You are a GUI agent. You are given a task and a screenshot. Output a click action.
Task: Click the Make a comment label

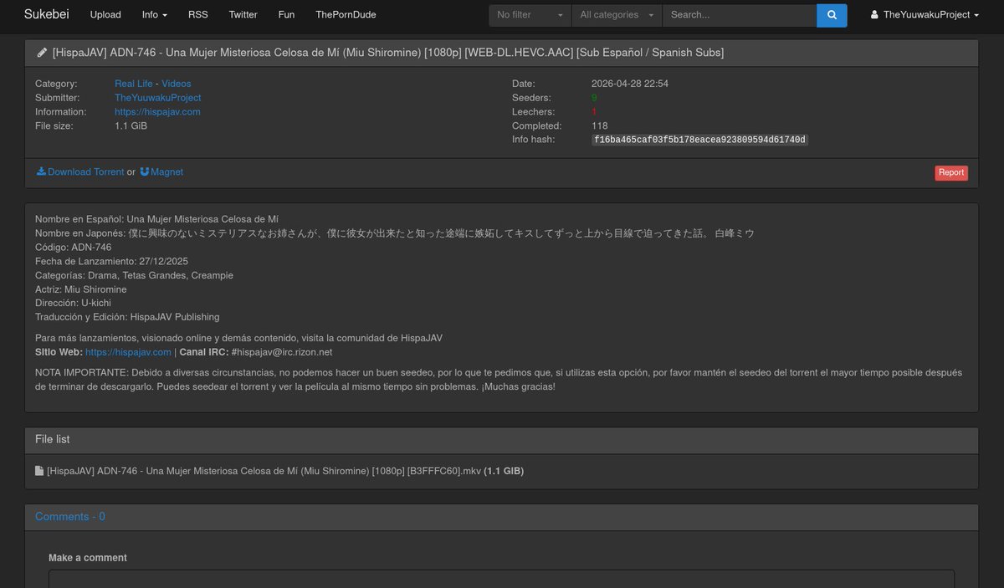pos(88,558)
